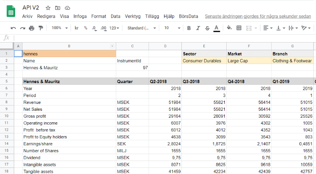Open the 123 number format dropdown

coord(114,28)
